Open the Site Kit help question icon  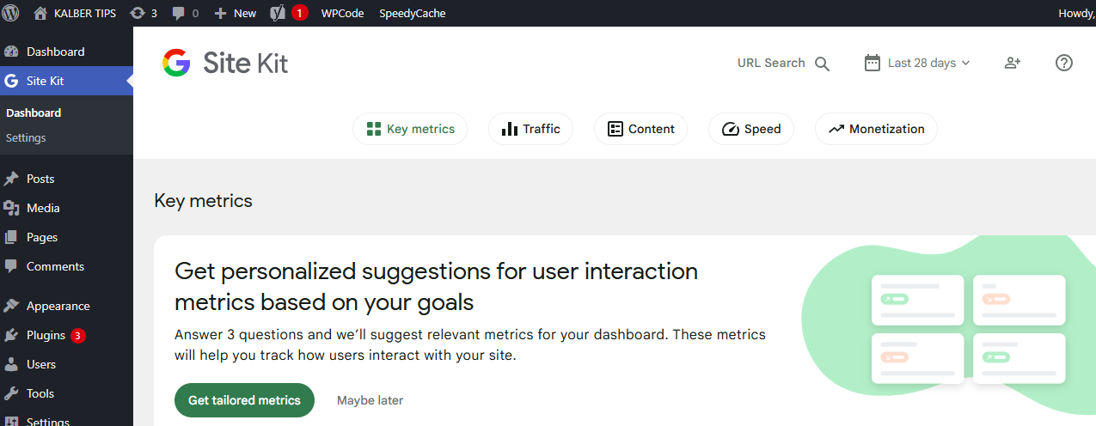tap(1063, 63)
